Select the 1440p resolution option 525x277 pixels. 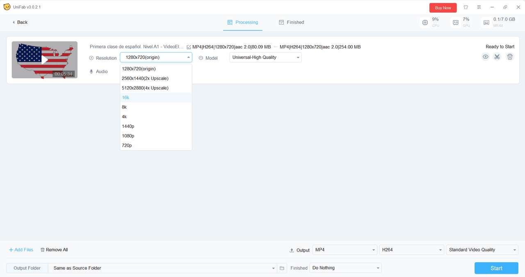156,126
